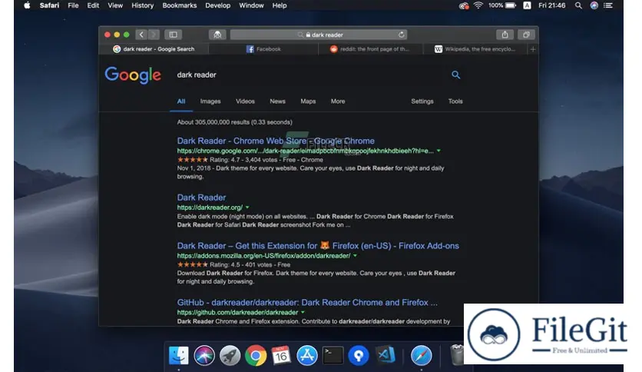Click the About 305,000,000 results text

pos(235,122)
